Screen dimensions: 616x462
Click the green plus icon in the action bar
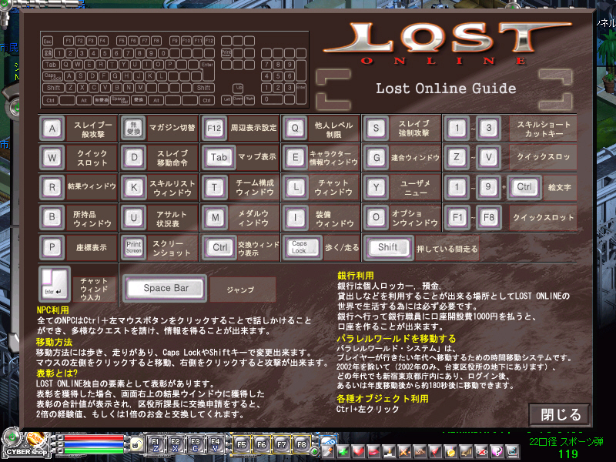[x=343, y=451]
